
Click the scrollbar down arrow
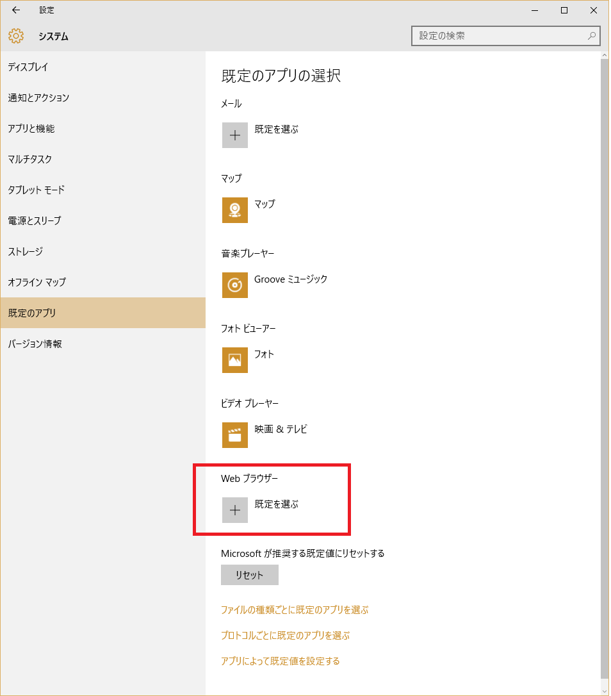(x=605, y=690)
